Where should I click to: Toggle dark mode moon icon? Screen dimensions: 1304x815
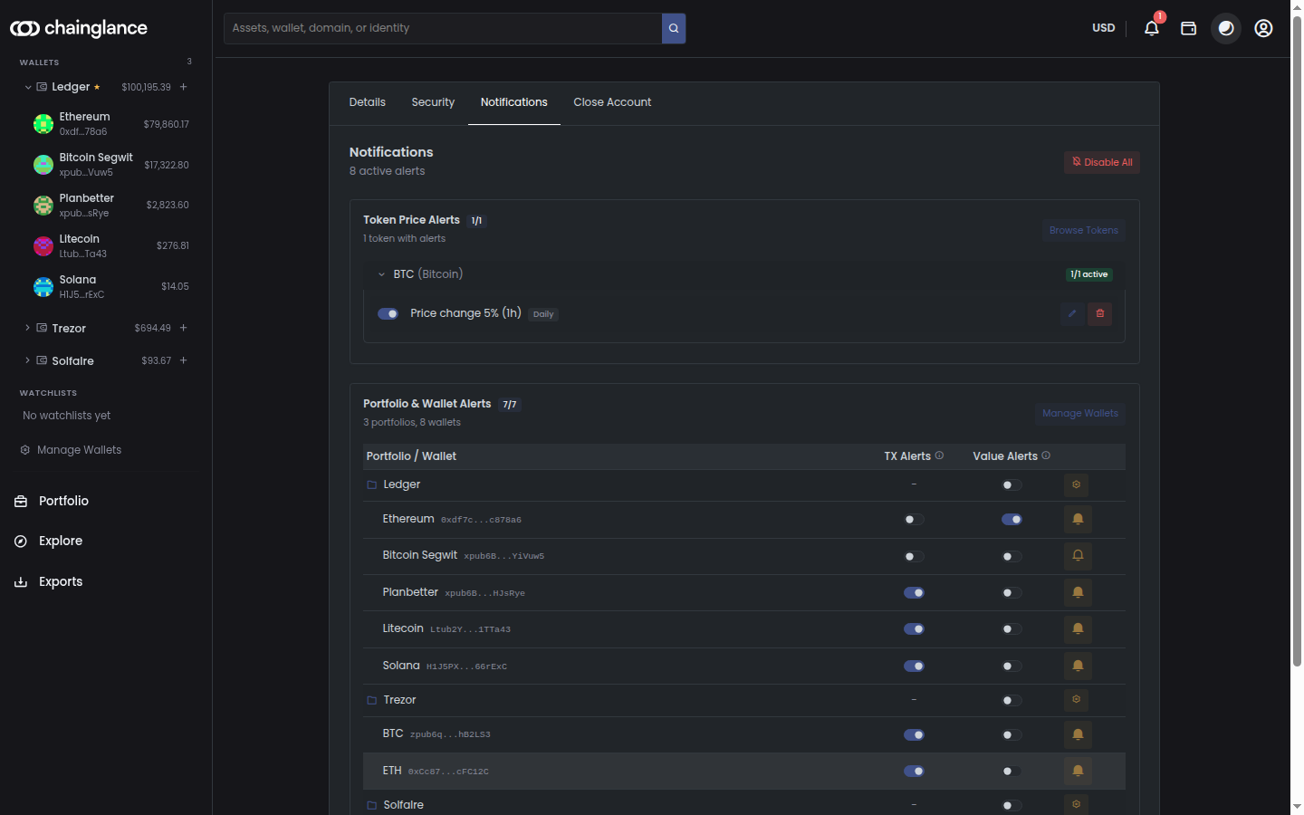(1226, 28)
